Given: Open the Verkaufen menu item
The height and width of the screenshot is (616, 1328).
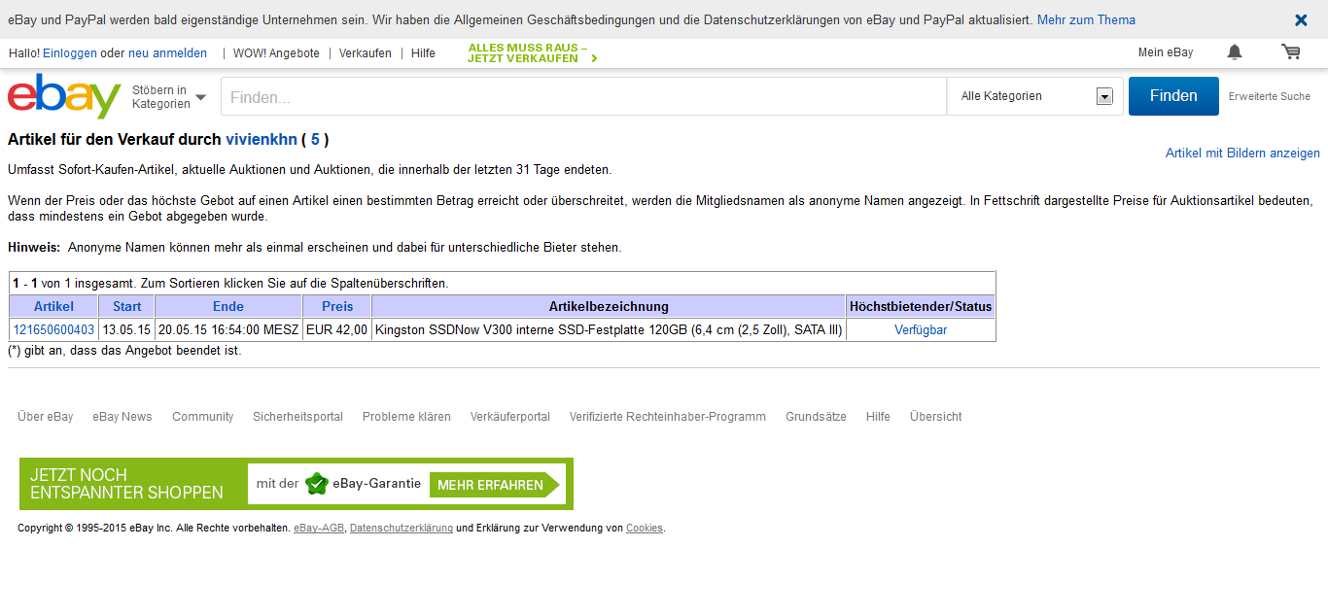Looking at the screenshot, I should coord(366,53).
